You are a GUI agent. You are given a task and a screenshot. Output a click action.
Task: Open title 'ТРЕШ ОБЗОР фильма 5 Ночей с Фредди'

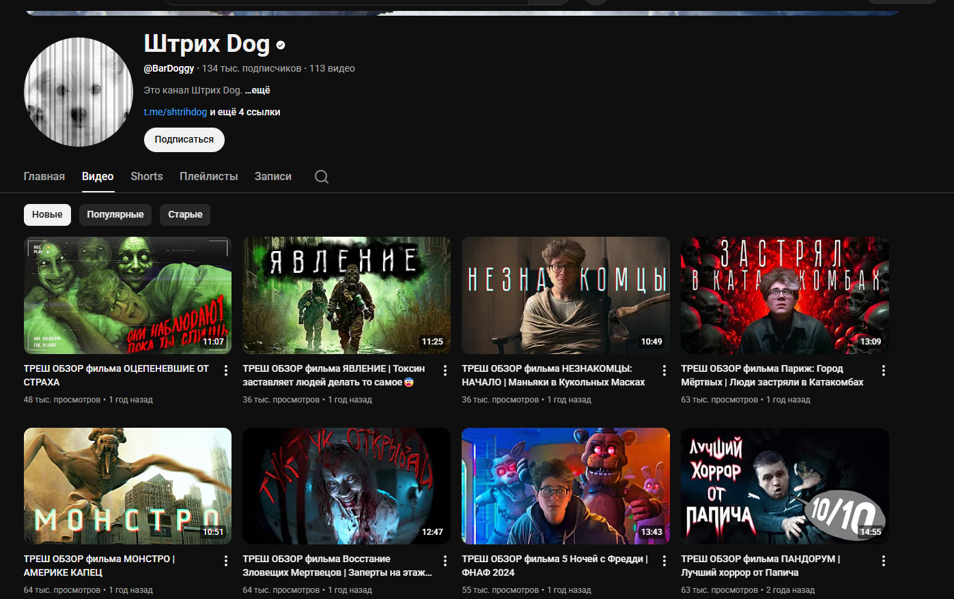555,566
